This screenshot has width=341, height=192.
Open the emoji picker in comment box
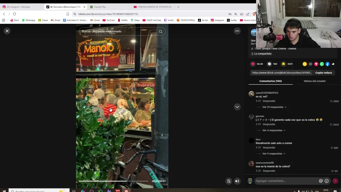click(x=327, y=181)
